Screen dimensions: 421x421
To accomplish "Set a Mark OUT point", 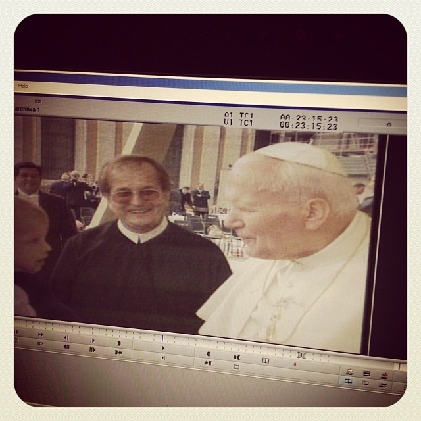I will click(x=209, y=354).
